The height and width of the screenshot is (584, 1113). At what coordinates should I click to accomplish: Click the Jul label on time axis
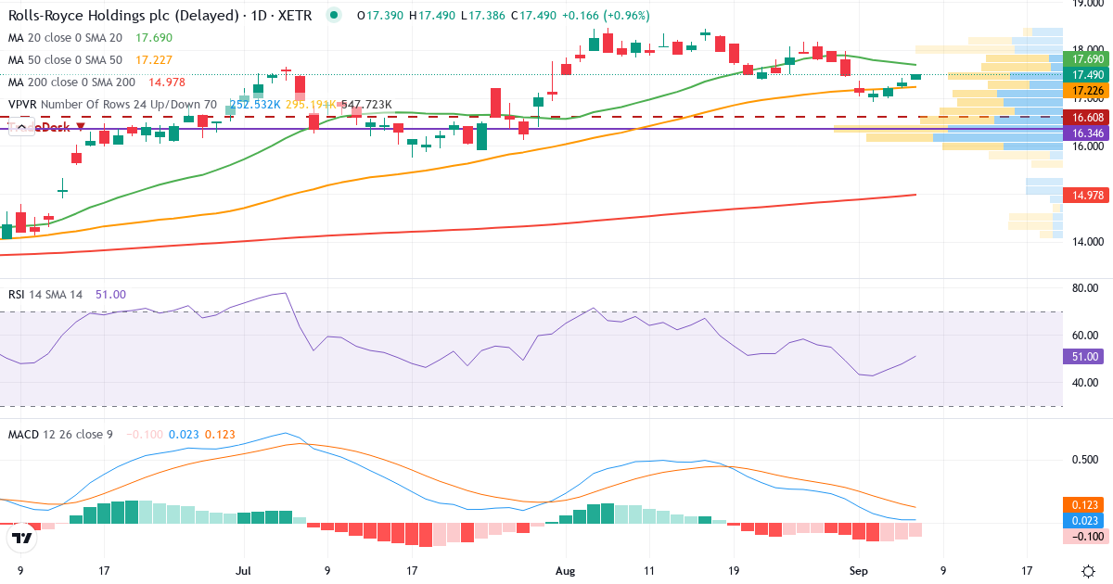(x=245, y=571)
